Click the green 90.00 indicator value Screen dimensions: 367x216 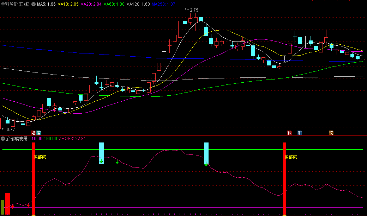tap(52, 139)
